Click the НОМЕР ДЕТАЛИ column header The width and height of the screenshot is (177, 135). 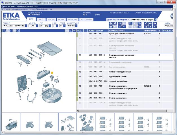[98, 31]
